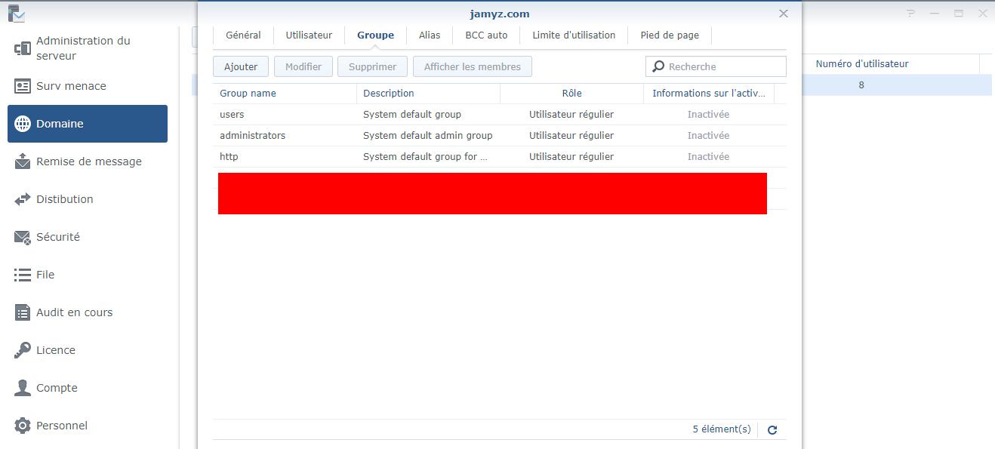Open Compte person icon
995x449 pixels.
(23, 388)
